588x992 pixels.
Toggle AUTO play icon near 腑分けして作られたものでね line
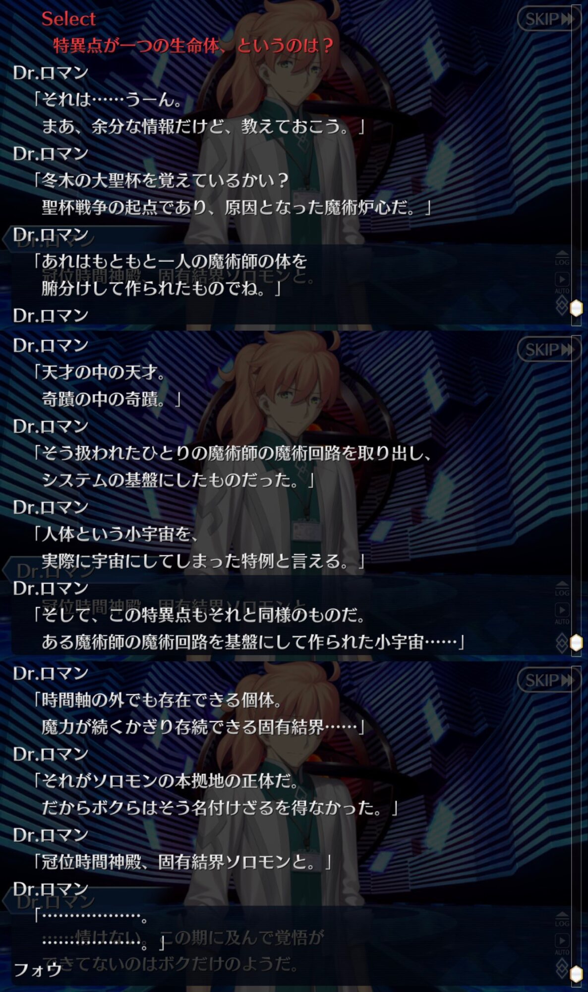point(562,283)
